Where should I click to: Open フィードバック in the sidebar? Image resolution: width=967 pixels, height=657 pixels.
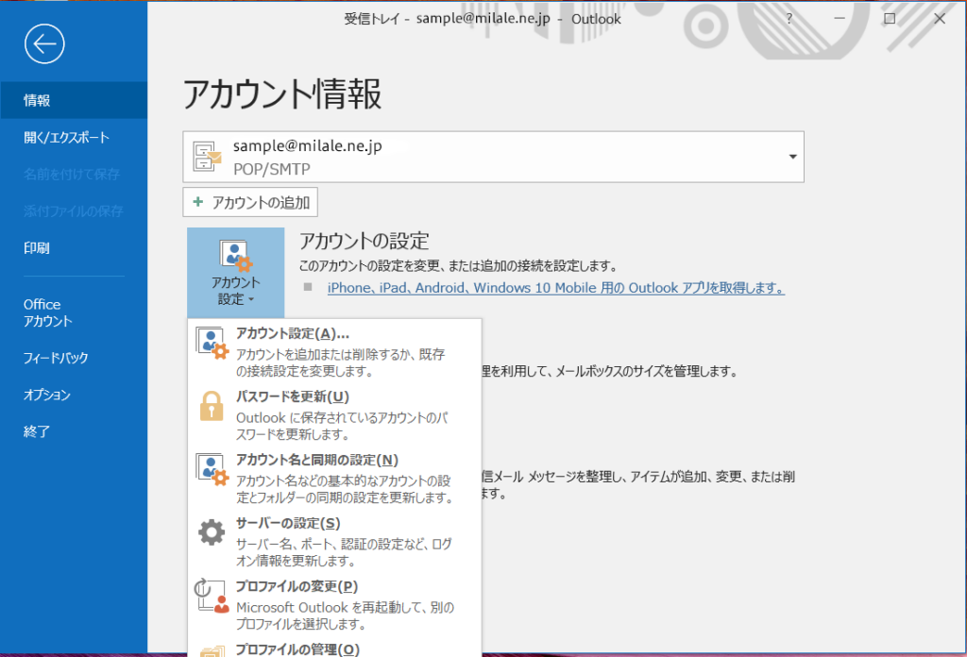point(74,358)
